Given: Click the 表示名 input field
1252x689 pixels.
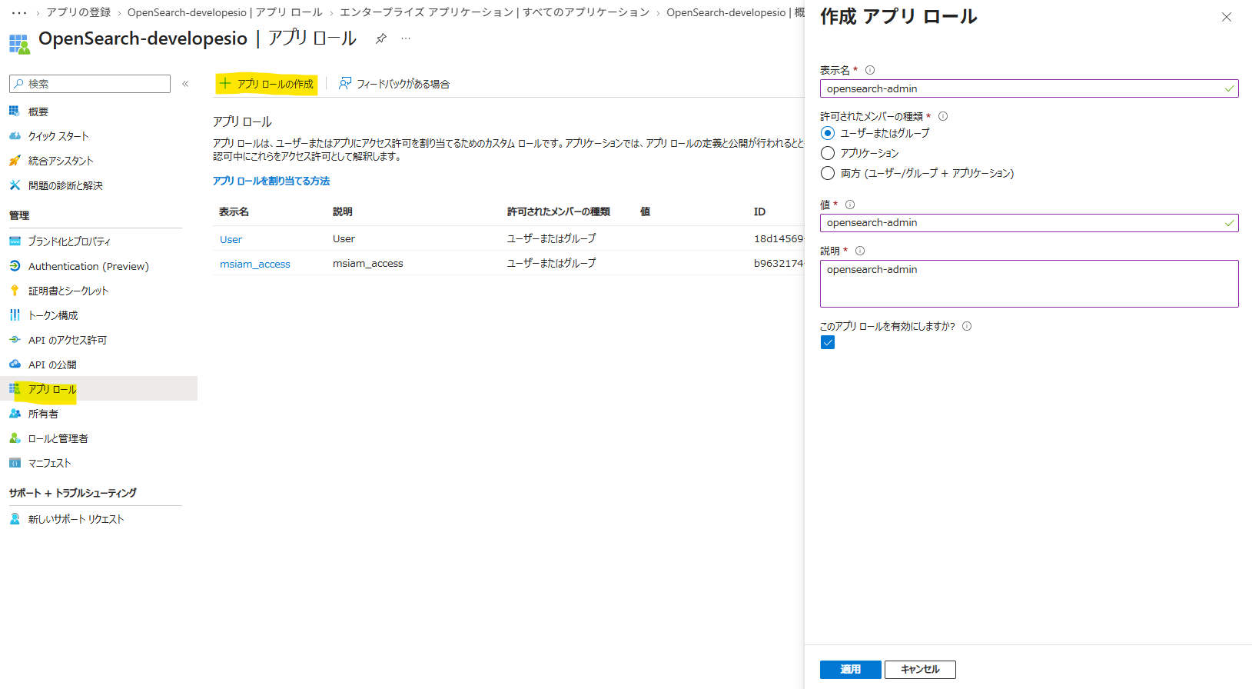Looking at the screenshot, I should (x=1029, y=88).
